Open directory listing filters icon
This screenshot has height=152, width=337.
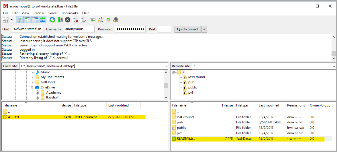pyautogui.click(x=93, y=20)
